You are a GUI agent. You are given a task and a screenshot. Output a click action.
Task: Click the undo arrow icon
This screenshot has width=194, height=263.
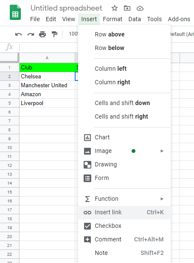tap(19, 34)
